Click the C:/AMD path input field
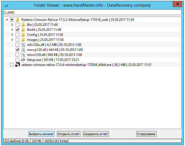Viewport: 185px width, 146px height. 92,13
